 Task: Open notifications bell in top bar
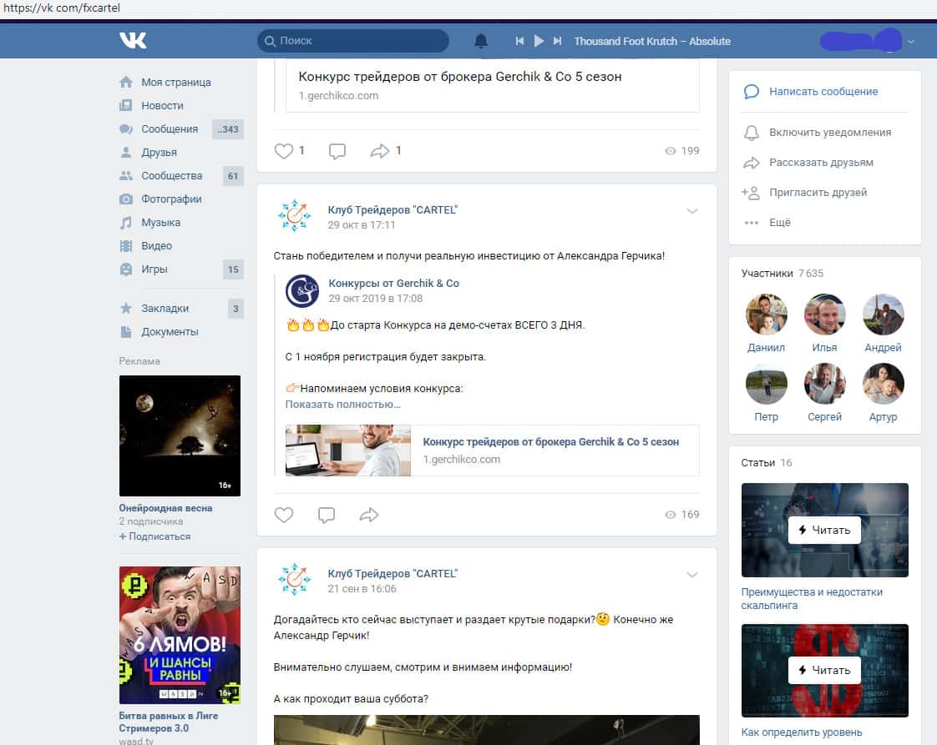(x=481, y=41)
